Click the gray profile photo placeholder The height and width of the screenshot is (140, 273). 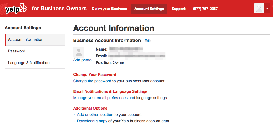pyautogui.click(x=79, y=52)
